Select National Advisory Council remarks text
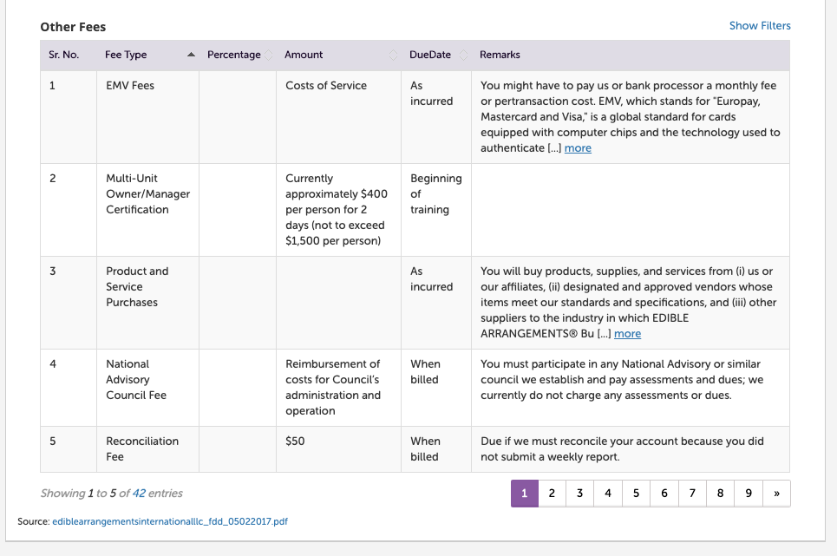Image resolution: width=837 pixels, height=556 pixels. pos(622,380)
